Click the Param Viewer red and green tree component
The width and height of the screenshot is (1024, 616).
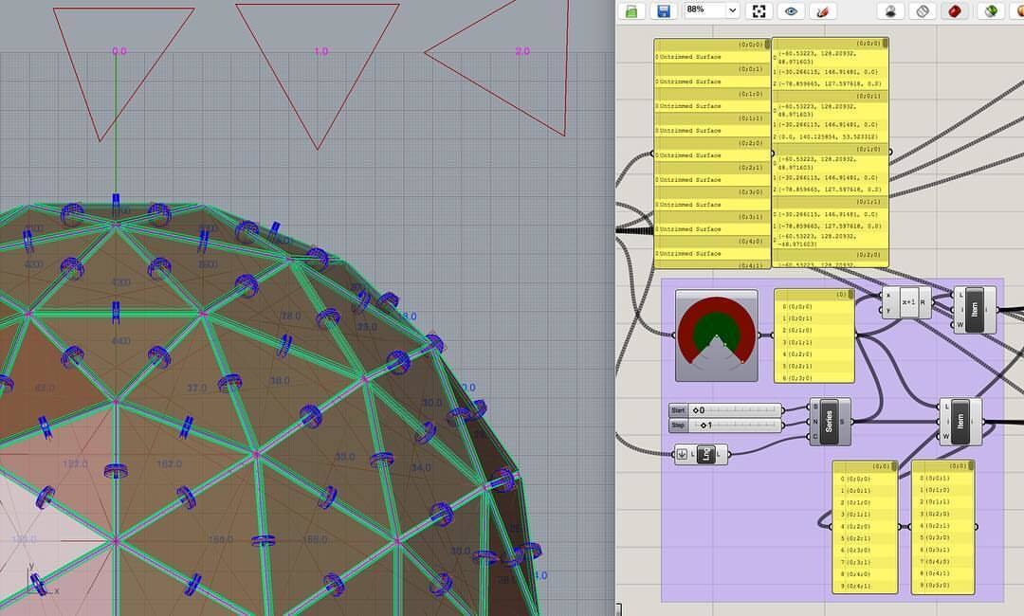pos(717,335)
